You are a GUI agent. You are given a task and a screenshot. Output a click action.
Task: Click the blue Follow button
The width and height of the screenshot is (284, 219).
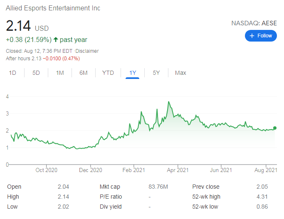[261, 36]
